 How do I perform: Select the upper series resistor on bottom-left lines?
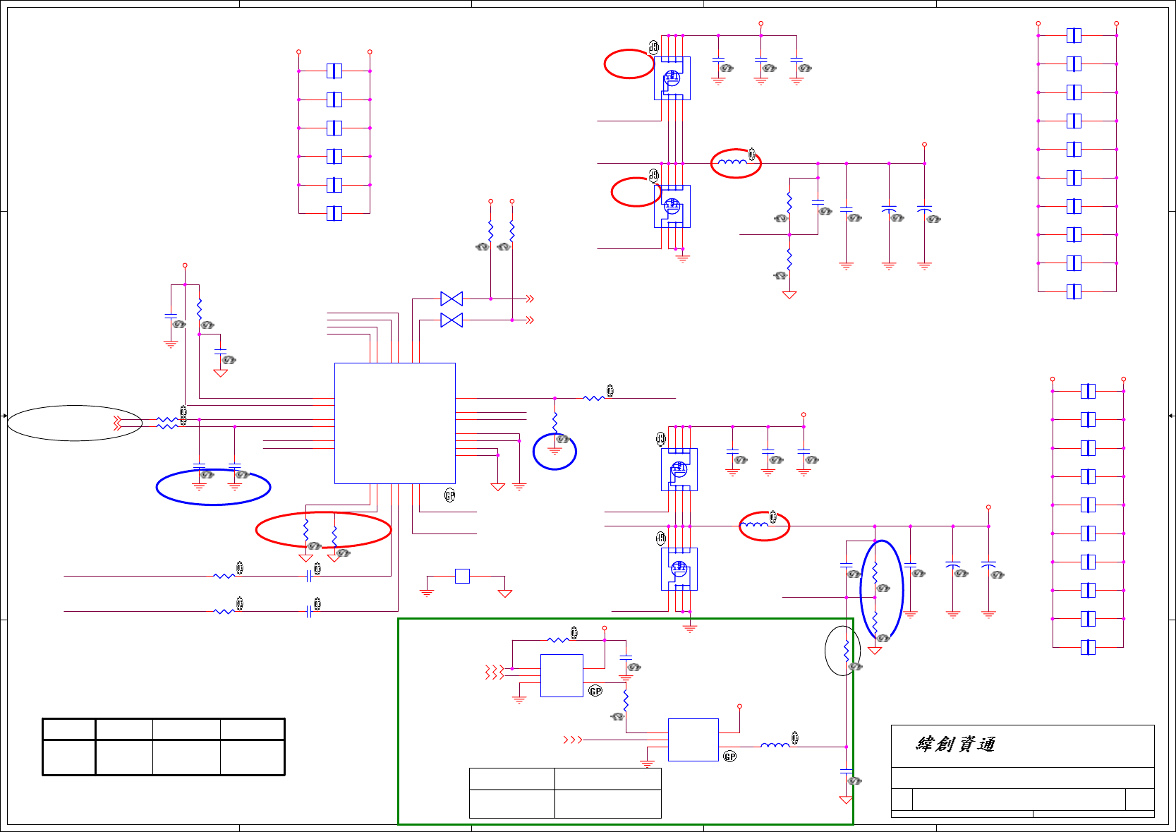coord(224,576)
